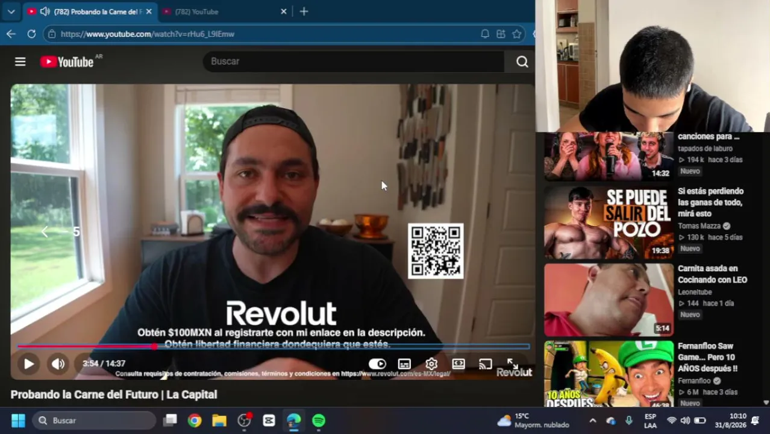Screen dimensions: 770x434
Task: View site info via the address bar lock icon
Action: point(52,34)
